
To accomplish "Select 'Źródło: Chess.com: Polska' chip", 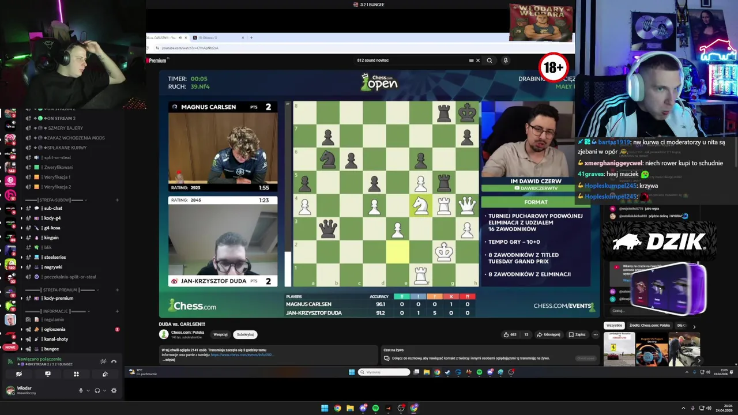I will coord(650,326).
